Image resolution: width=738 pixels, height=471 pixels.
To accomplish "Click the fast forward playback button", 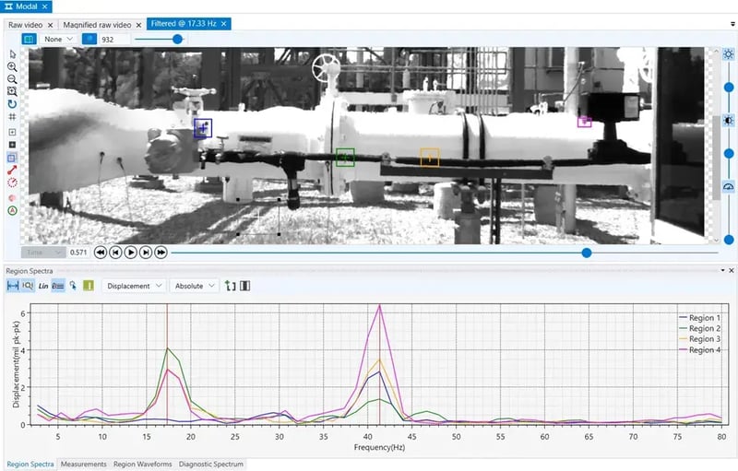I will pyautogui.click(x=161, y=252).
